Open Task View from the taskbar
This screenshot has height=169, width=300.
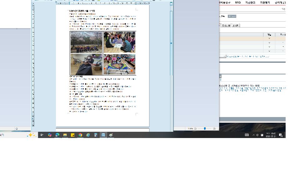42,135
